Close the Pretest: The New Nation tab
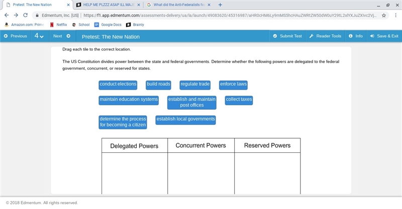Screen dimensions: 402x209 point(68,5)
